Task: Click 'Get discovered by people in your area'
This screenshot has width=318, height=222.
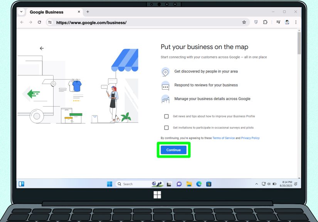Action: [206, 71]
